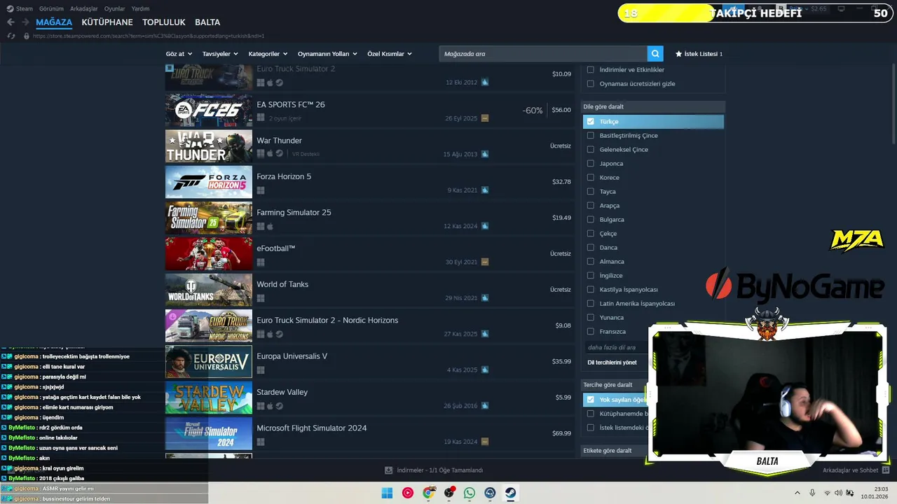Click the review icon in War Thunder row
Screen dimensions: 897x504
[485, 154]
